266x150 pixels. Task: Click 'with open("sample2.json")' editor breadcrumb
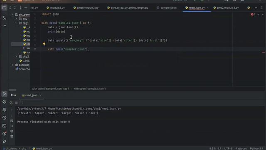(90, 89)
